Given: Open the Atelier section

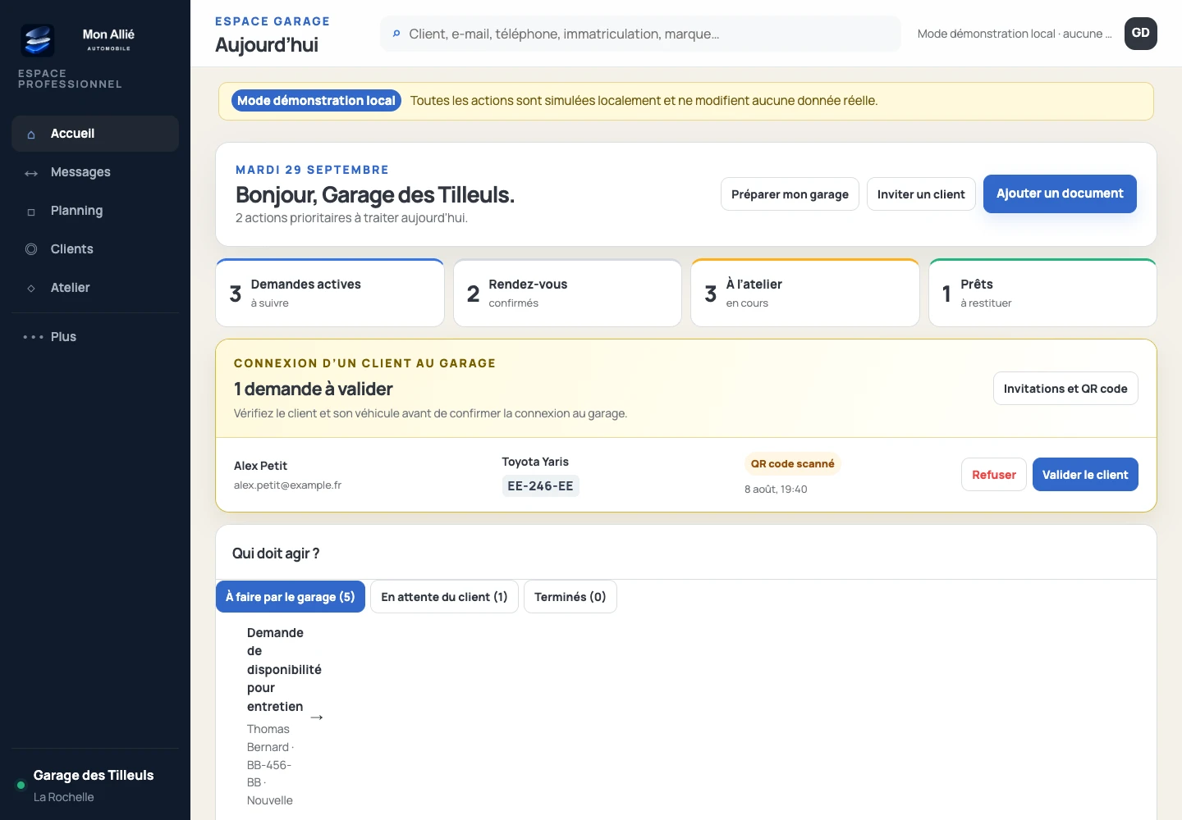Looking at the screenshot, I should (95, 288).
